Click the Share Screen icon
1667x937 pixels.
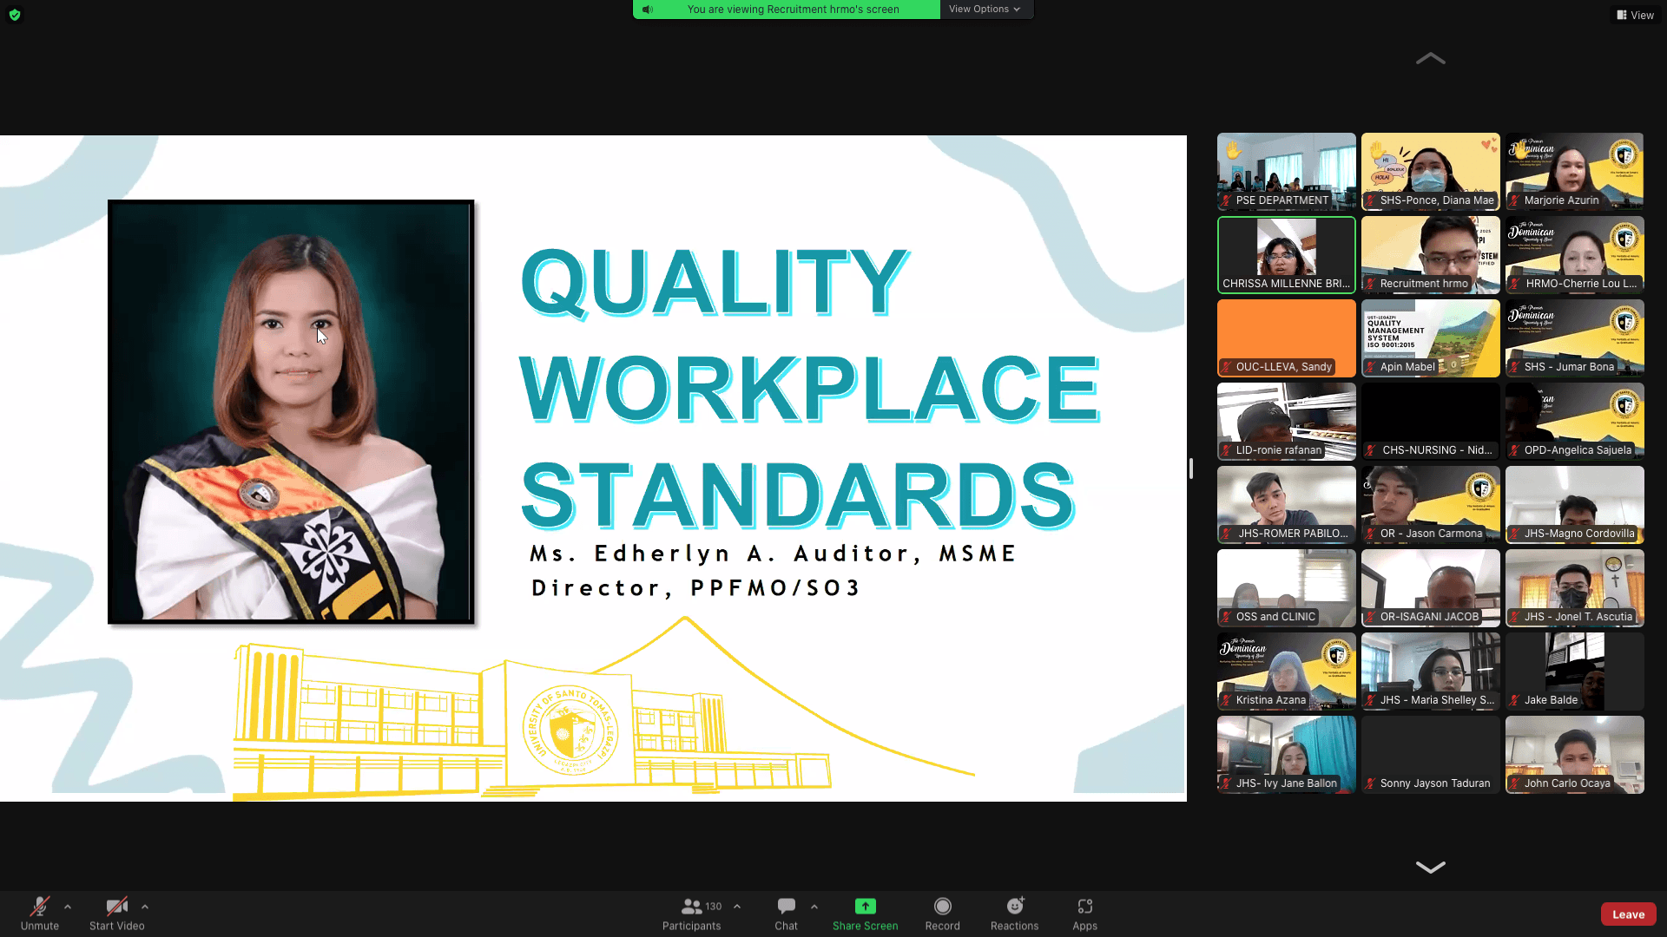865,907
